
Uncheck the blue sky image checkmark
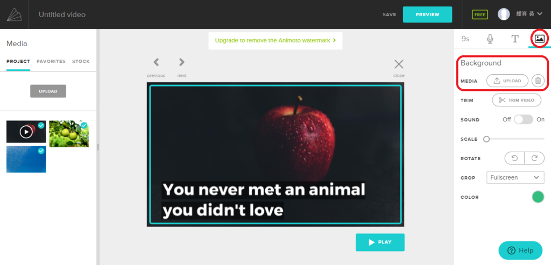click(x=41, y=151)
